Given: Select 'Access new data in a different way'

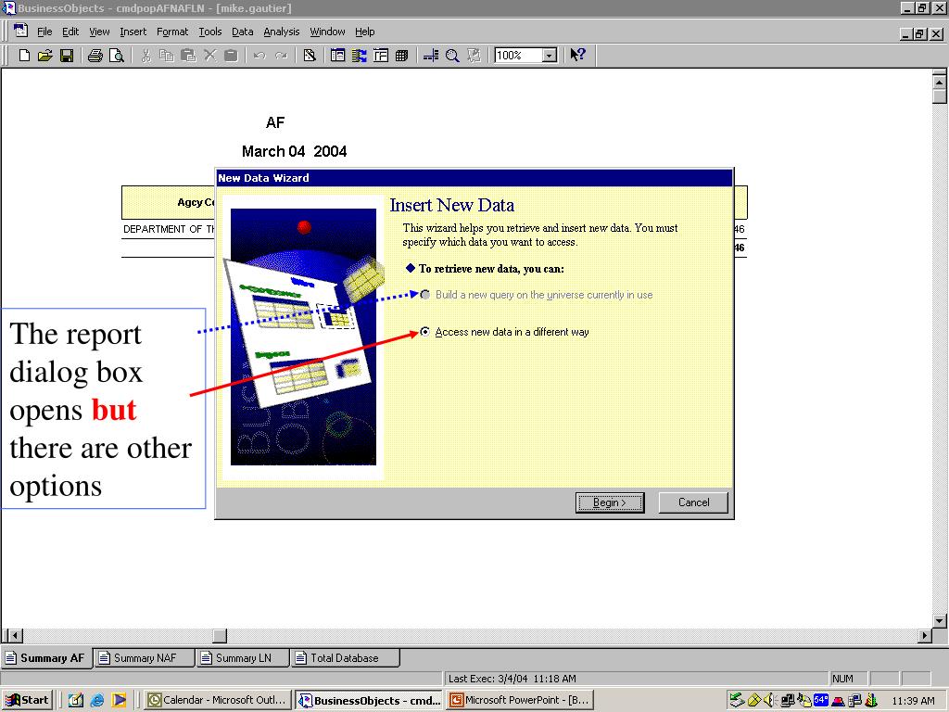Looking at the screenshot, I should (425, 332).
